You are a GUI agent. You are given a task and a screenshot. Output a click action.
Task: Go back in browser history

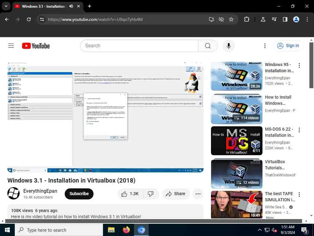point(7,19)
